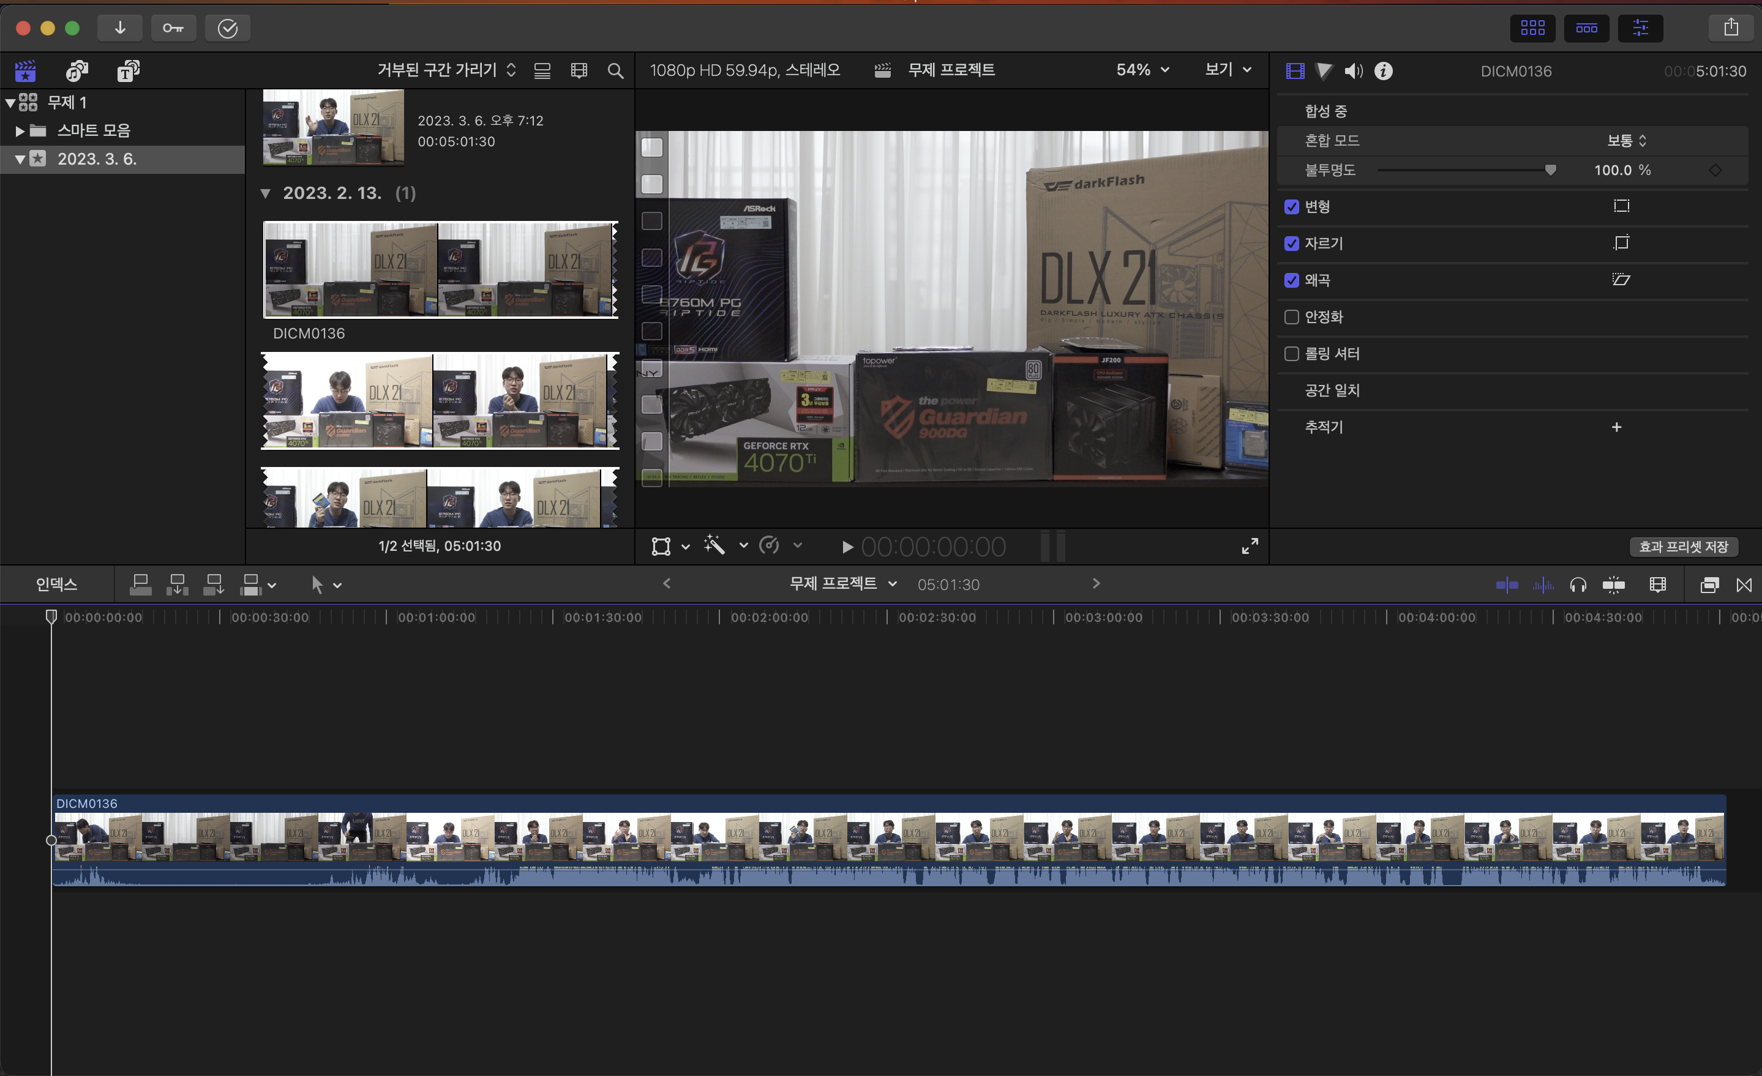Open the 54% zoom dropdown
This screenshot has height=1076, width=1762.
click(1142, 70)
